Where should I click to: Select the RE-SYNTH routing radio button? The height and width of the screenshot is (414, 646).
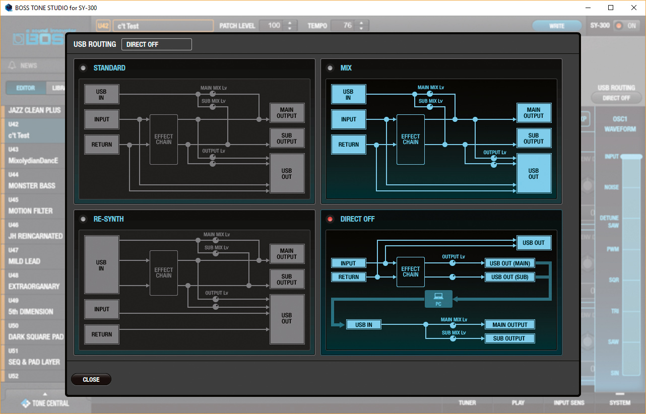[x=83, y=219]
